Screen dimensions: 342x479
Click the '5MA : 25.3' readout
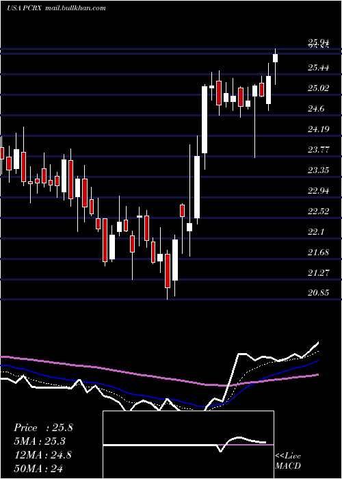point(40,441)
